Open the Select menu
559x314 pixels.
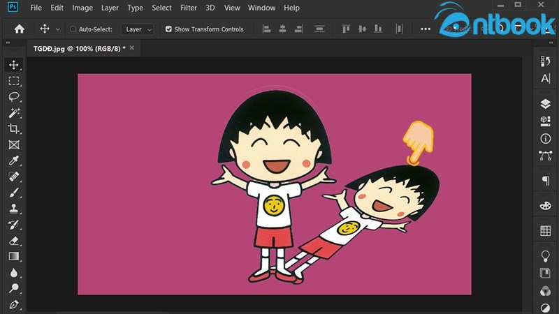[161, 8]
